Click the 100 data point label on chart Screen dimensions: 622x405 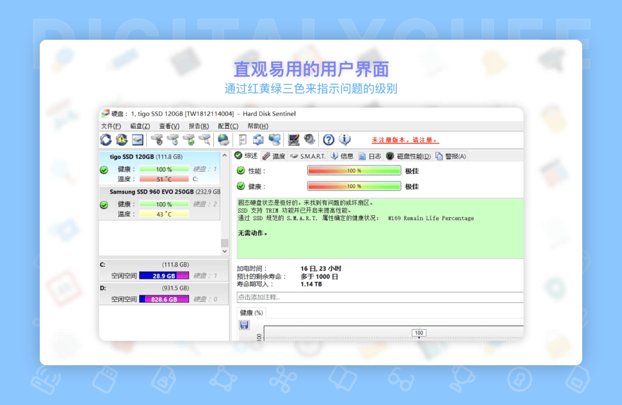click(419, 333)
